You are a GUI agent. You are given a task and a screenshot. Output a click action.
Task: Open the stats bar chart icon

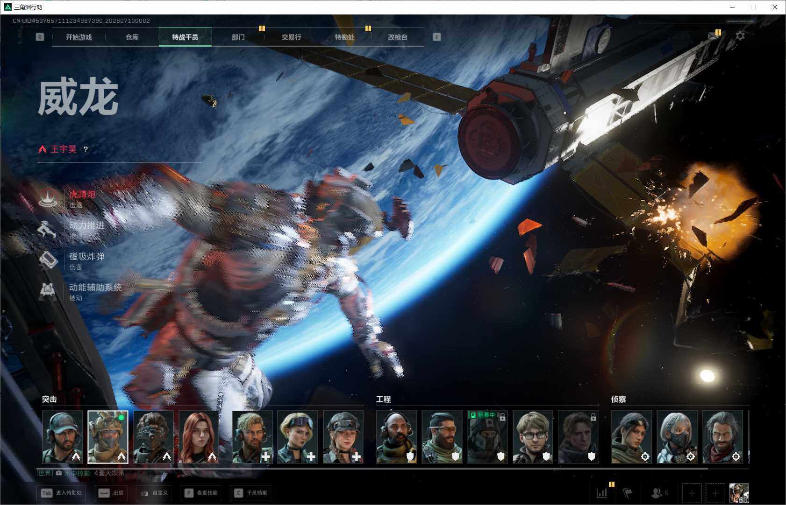tap(602, 492)
